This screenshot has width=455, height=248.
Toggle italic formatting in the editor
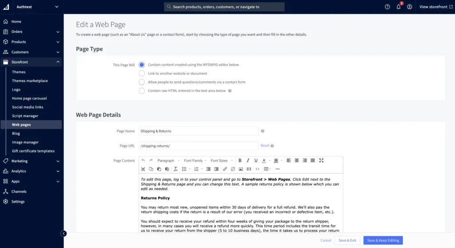248,160
